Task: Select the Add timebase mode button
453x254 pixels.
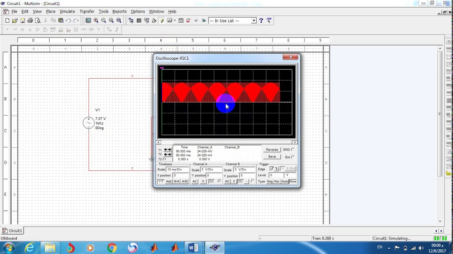Action: [169, 181]
